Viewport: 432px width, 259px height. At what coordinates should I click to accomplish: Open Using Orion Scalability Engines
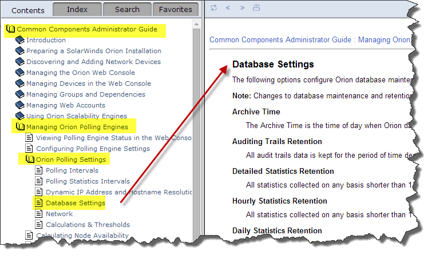(x=77, y=116)
